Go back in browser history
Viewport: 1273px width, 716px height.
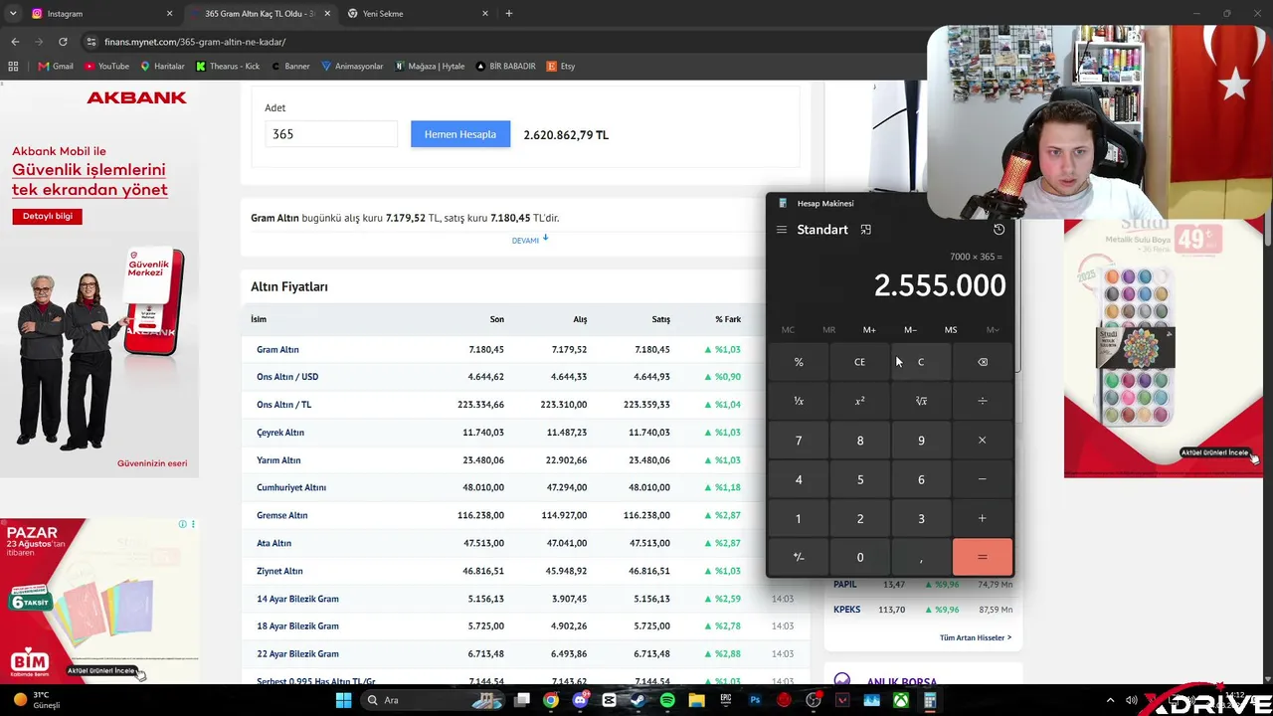coord(15,42)
